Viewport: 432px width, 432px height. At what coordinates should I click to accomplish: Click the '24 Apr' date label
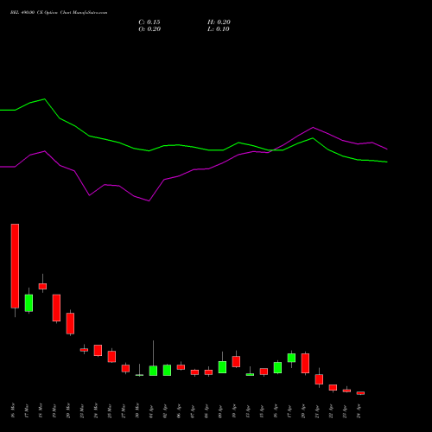coord(359,411)
